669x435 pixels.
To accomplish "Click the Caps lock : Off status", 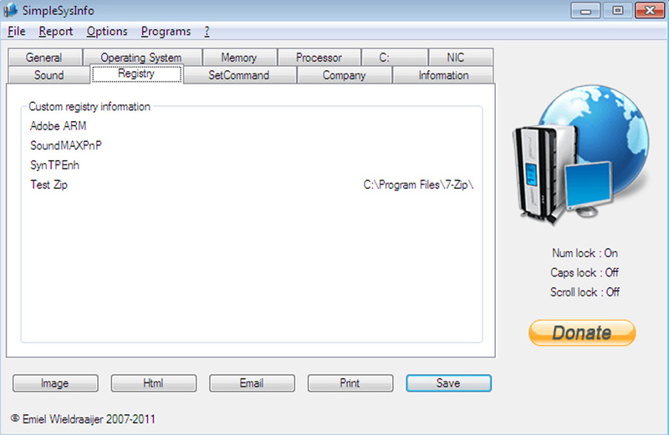I will coord(585,273).
